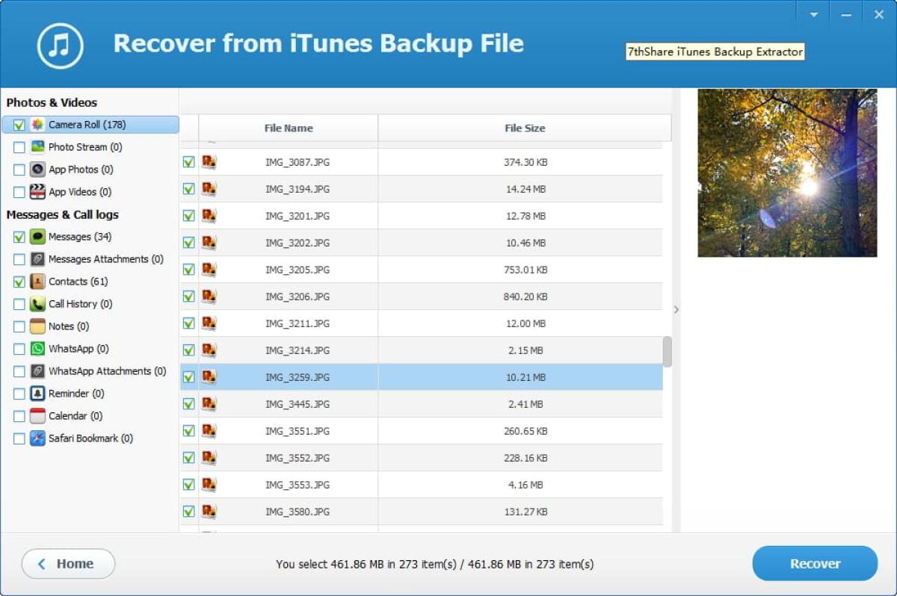Open the dropdown arrow in the title bar
This screenshot has width=897, height=596.
814,13
